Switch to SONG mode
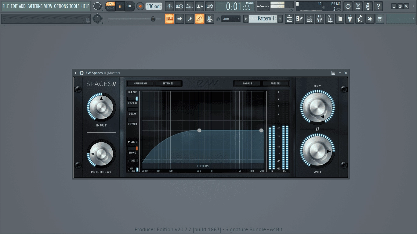This screenshot has width=417, height=234. 111,8
